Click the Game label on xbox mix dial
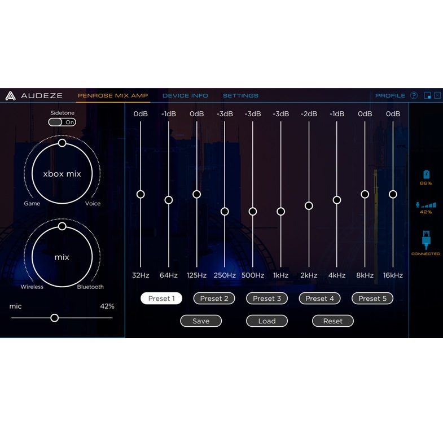The image size is (443, 443). click(x=32, y=203)
